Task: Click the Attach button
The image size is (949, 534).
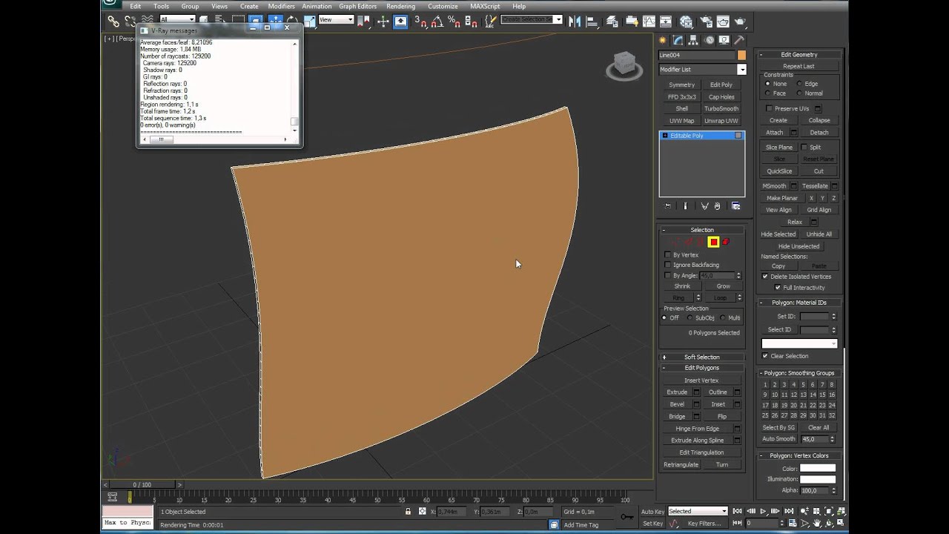Action: (x=775, y=132)
